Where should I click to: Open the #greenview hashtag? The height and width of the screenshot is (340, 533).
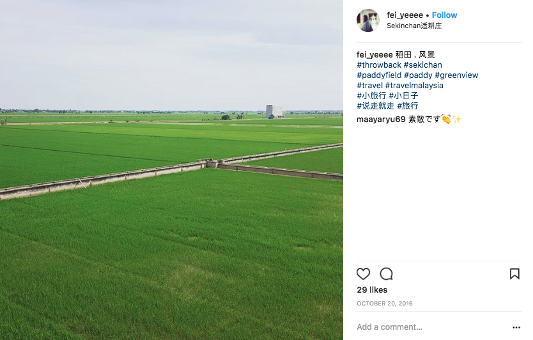pyautogui.click(x=456, y=75)
